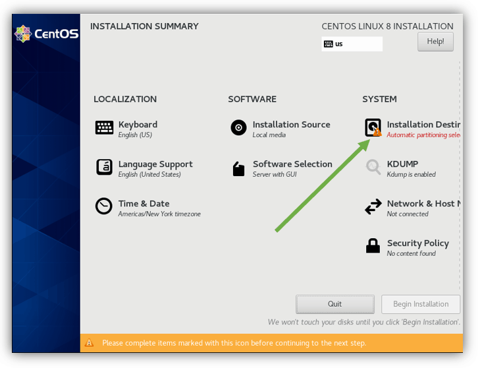Click the CENTOS LINUX 8 INSTALLATION title
The width and height of the screenshot is (482, 374).
point(387,26)
